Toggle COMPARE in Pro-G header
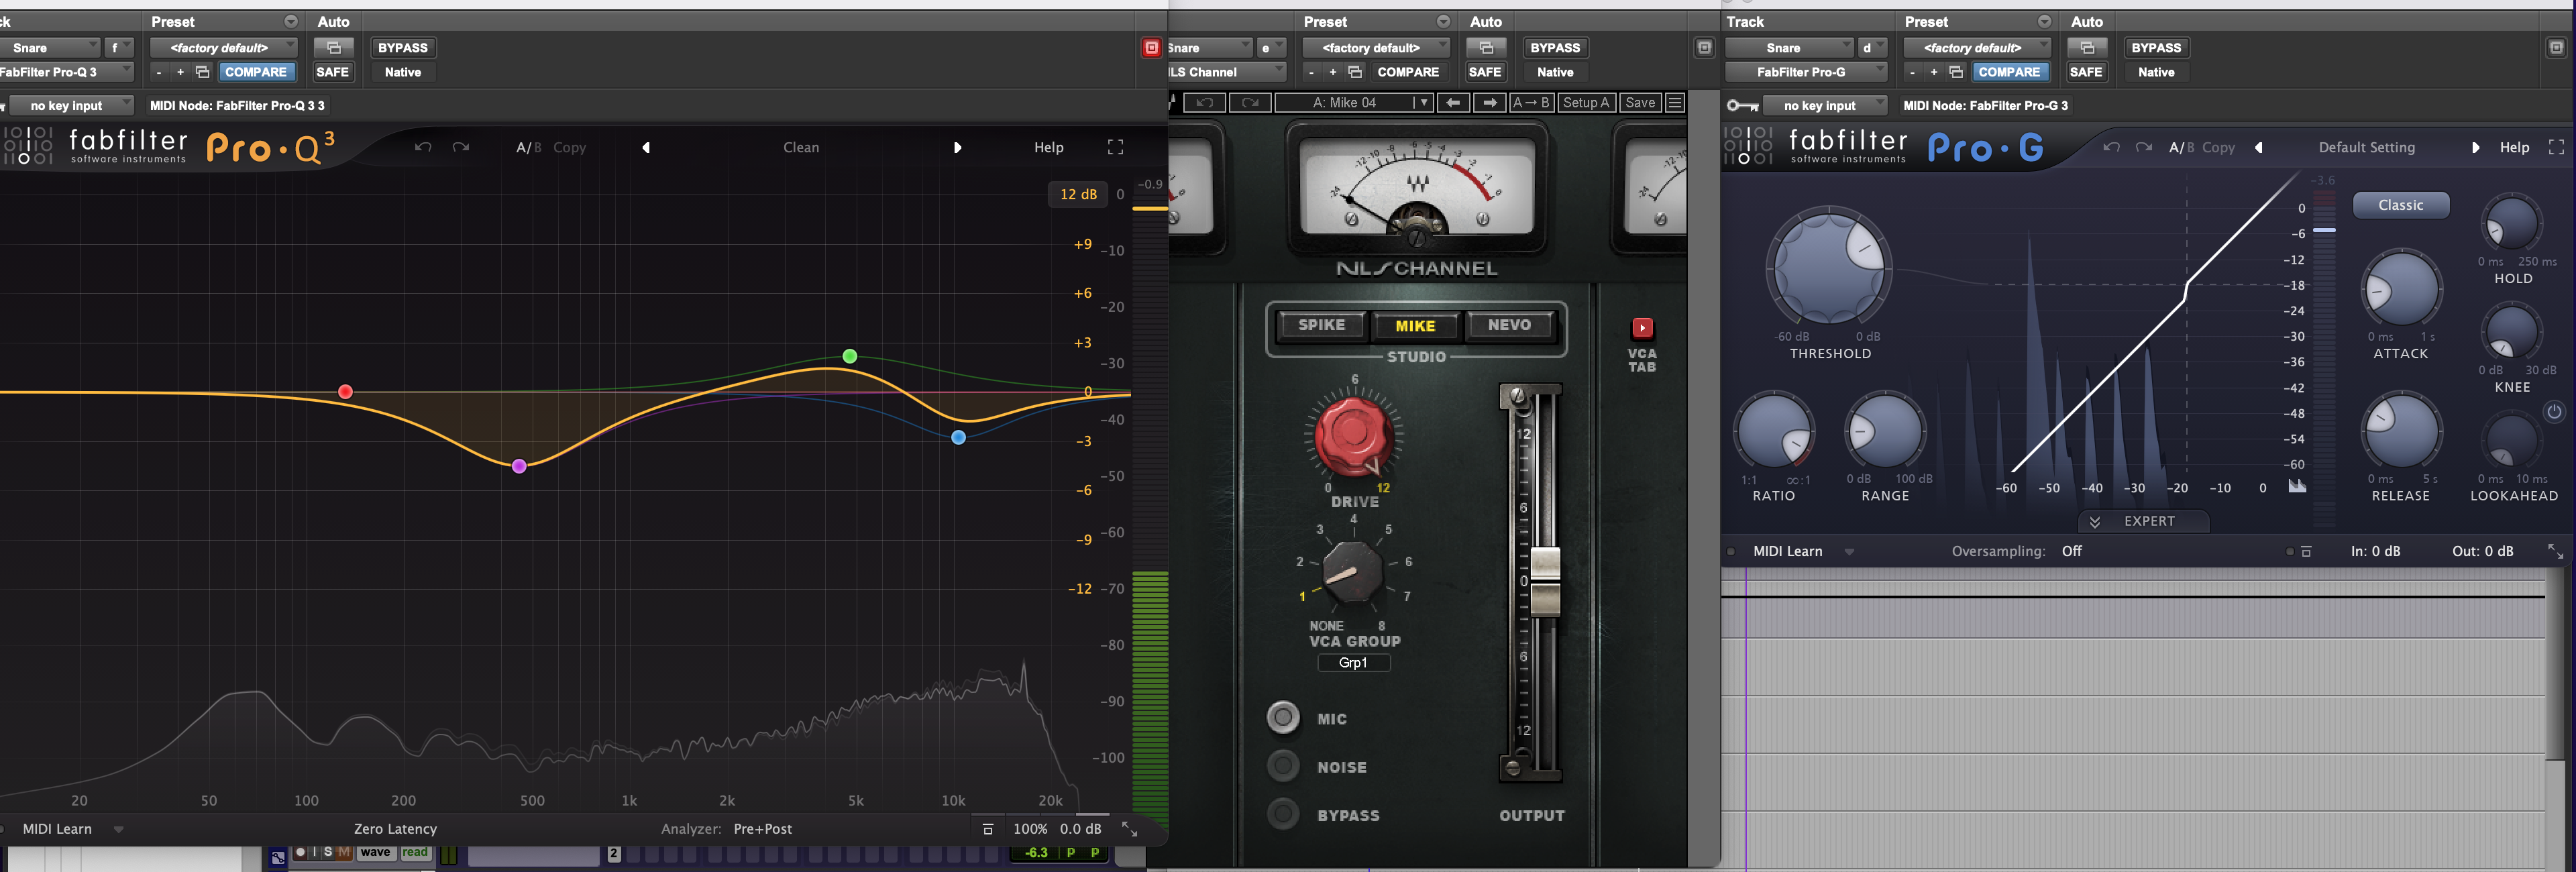 click(x=2009, y=72)
